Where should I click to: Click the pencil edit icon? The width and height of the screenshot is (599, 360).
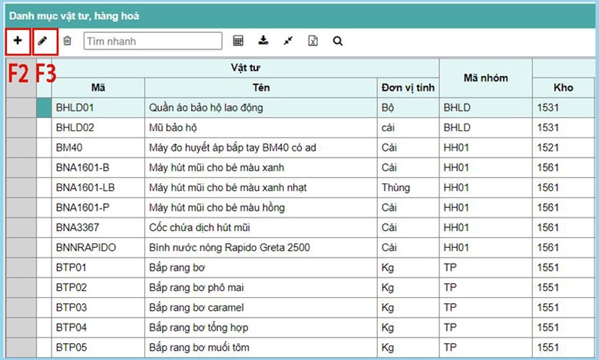[42, 41]
